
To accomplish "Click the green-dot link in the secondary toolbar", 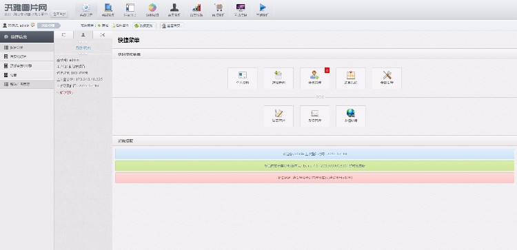I will tap(103, 25).
